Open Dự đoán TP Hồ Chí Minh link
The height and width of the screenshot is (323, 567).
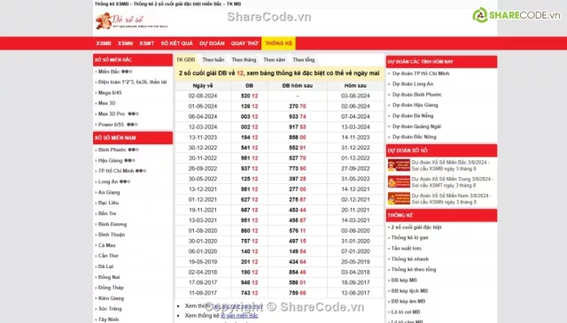point(421,73)
